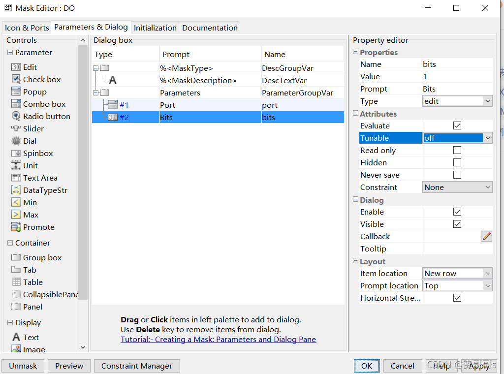Click the Cancel button

pos(403,366)
